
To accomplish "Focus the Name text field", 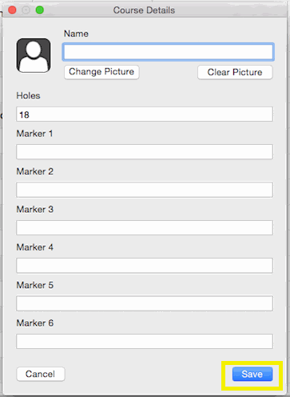I will point(169,52).
